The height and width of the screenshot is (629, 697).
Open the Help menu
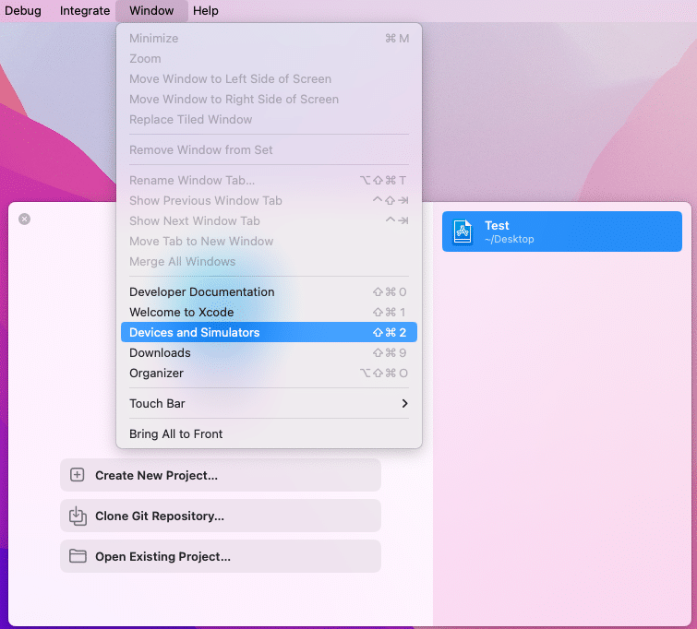[206, 11]
